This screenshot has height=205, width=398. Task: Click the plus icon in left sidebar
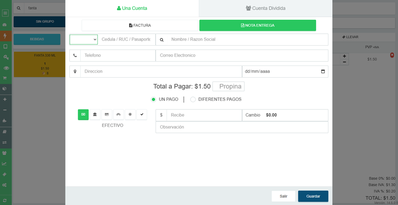(4, 99)
